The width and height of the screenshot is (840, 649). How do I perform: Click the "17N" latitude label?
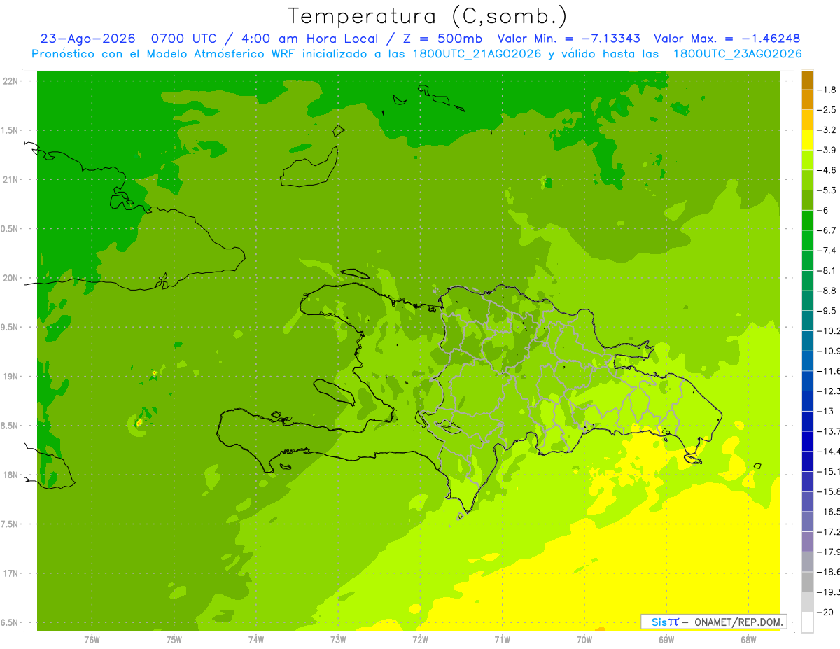(x=10, y=573)
